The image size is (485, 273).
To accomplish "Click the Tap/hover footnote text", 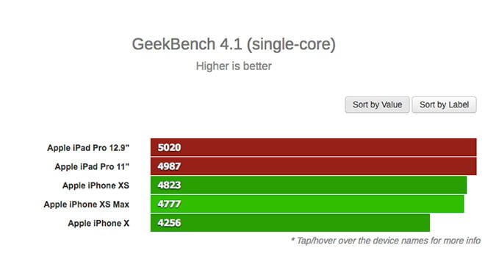I will click(x=385, y=241).
